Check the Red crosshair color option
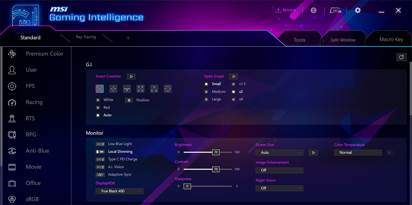412x205 pixels. [98, 107]
